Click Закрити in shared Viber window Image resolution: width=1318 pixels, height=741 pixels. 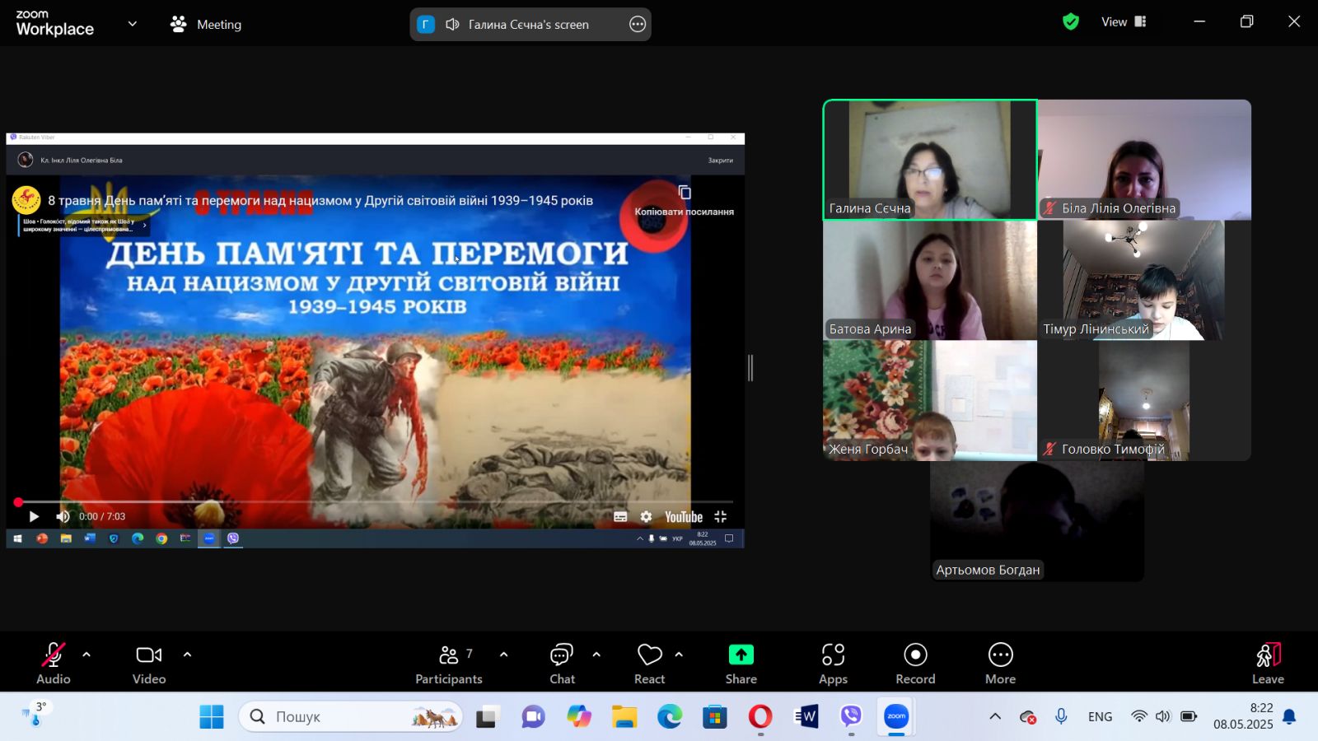click(x=720, y=161)
